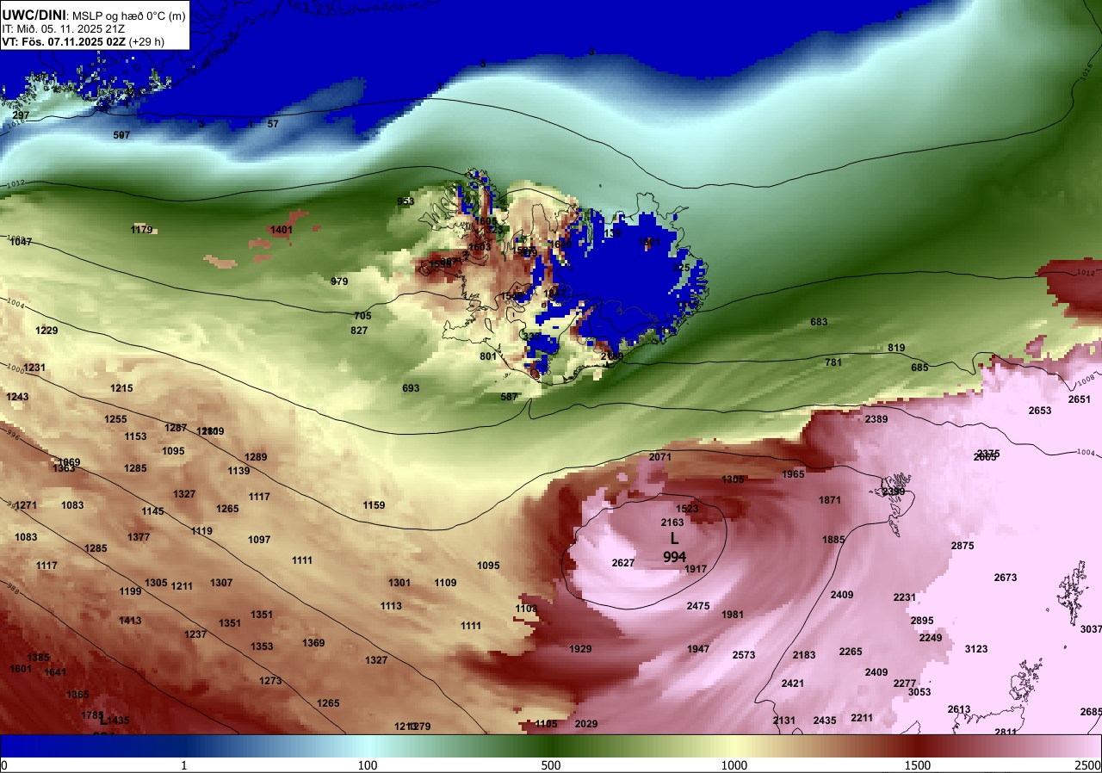Click the 3123 height value

tap(976, 649)
